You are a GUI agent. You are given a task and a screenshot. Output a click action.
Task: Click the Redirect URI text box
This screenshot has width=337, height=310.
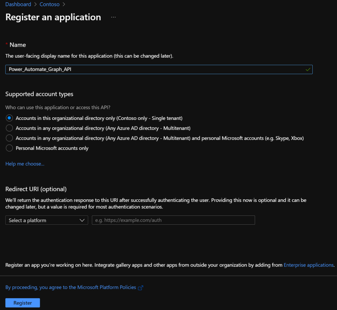click(x=173, y=220)
